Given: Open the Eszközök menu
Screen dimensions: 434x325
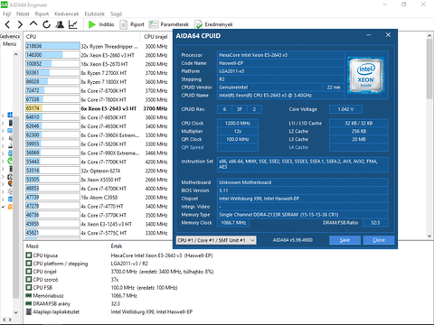Looking at the screenshot, I should coord(95,14).
